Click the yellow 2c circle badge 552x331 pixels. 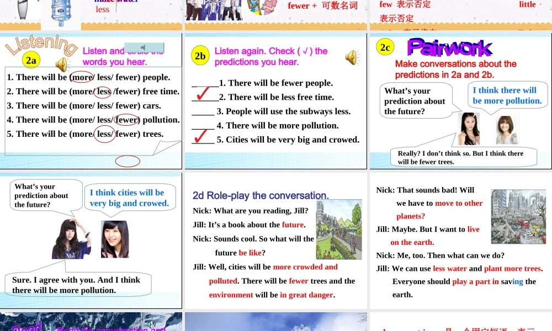(385, 47)
